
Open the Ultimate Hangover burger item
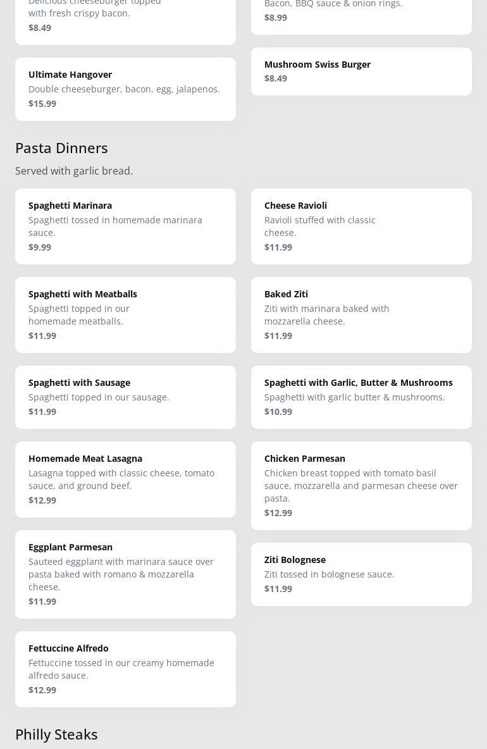(125, 89)
